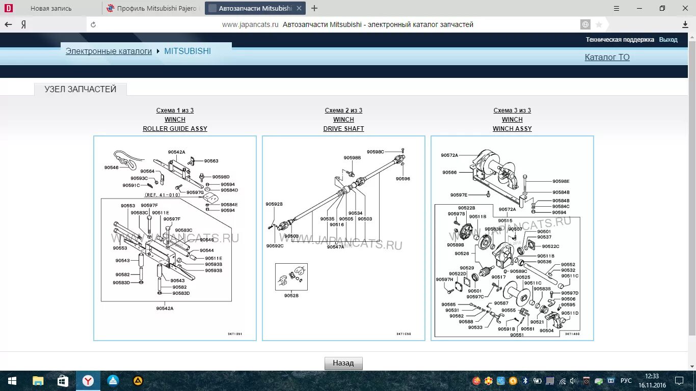Open the Каталог ТО link
The image size is (696, 391).
click(607, 57)
